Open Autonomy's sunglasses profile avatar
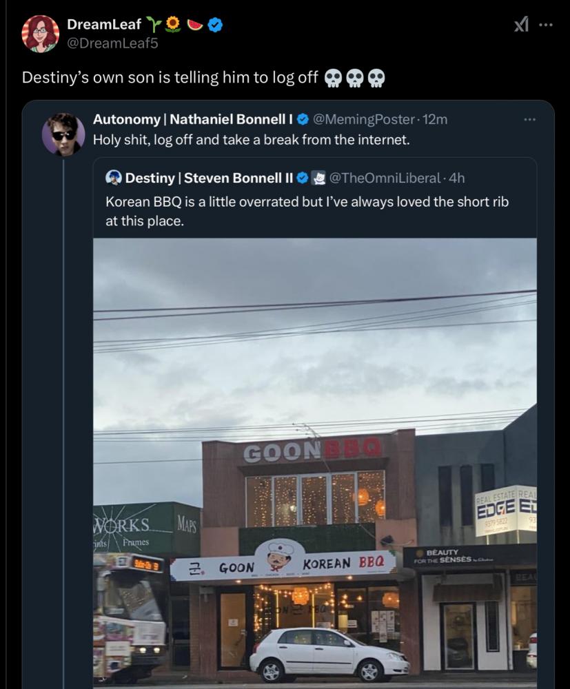 63,134
